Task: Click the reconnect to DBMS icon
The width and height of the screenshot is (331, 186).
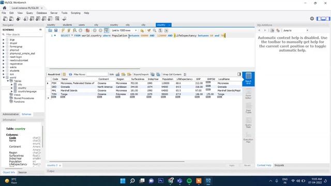Action: click(64, 19)
